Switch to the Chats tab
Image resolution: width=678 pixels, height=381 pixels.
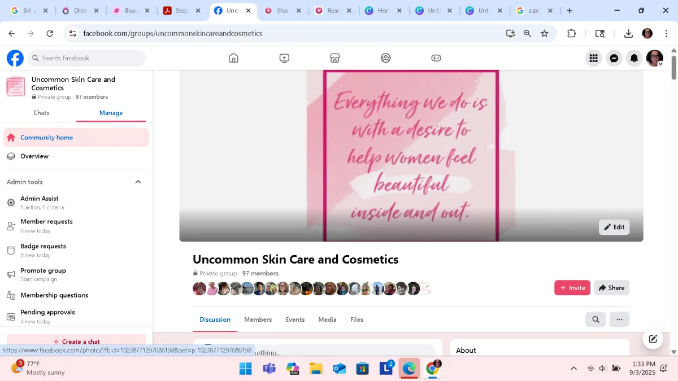coord(41,113)
